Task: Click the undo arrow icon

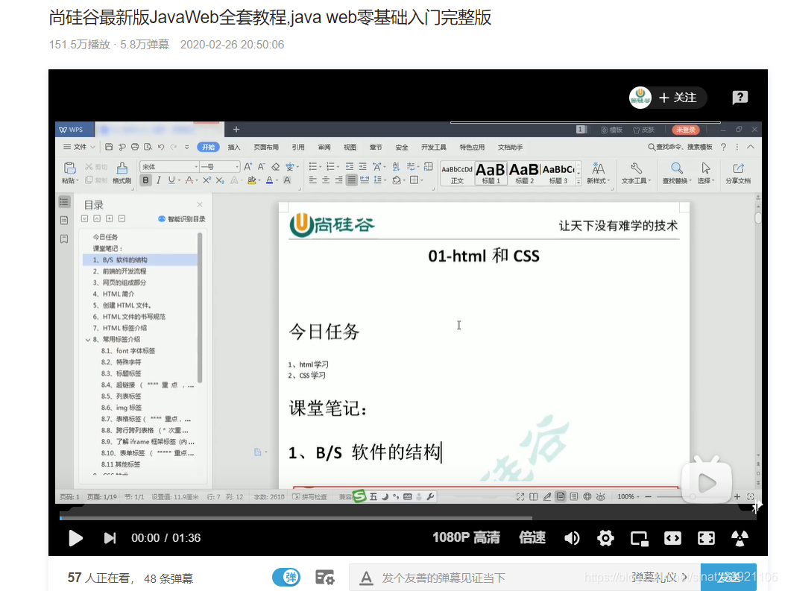Action: tap(161, 147)
